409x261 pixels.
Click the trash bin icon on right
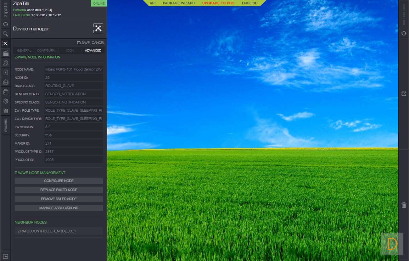click(404, 205)
